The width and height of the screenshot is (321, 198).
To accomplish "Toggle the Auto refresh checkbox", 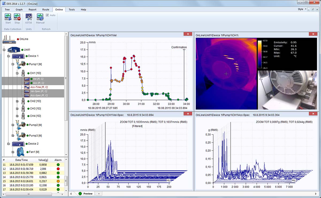I will point(47,15).
